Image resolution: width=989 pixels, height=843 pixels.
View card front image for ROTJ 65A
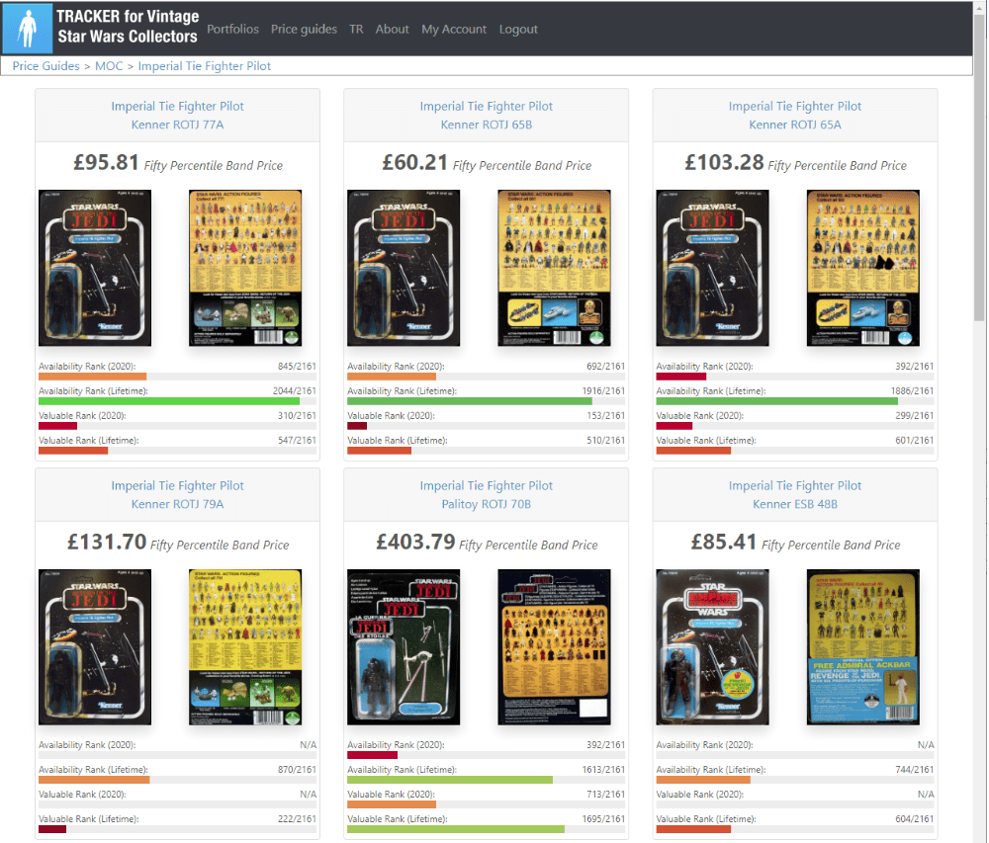pos(712,268)
